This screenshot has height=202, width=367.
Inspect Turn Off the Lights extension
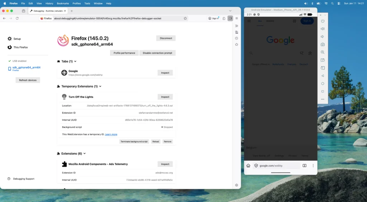[x=165, y=97]
